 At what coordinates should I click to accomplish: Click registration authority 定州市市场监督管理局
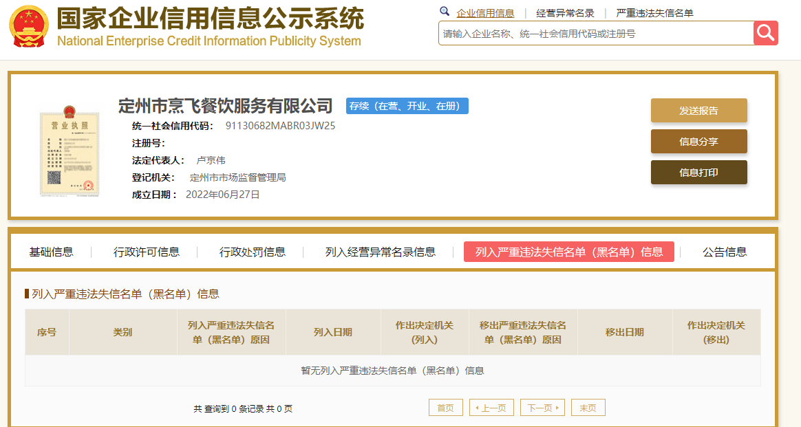(237, 177)
